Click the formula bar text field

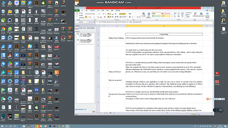point(154,22)
